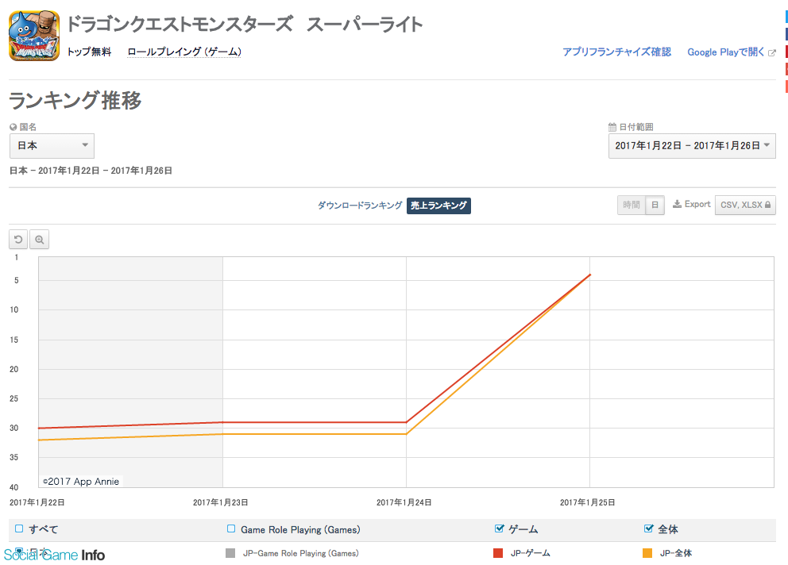Click the reset zoom undo icon

pyautogui.click(x=18, y=240)
